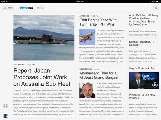Viewport: 161px width, 120px height.
Task: Read the WASHINGTON arresting gear excerpt
Action: coord(143,33)
